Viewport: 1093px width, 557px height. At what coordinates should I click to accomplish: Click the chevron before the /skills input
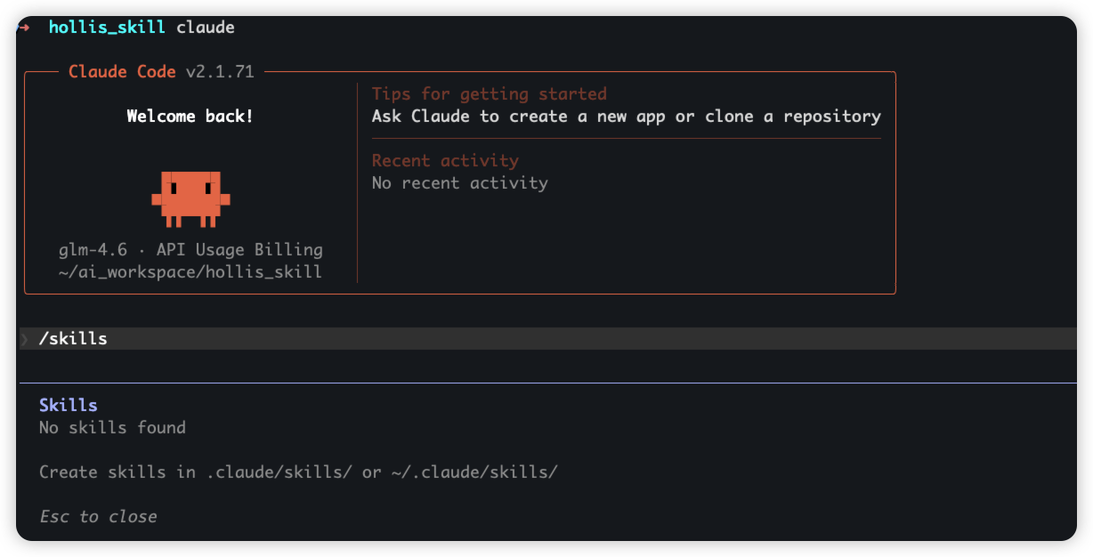pos(24,339)
